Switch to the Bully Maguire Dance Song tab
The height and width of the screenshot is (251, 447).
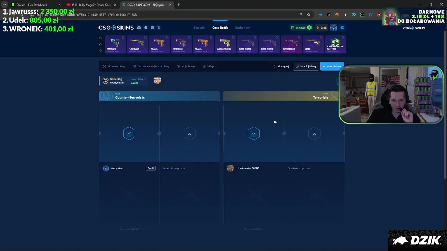pyautogui.click(x=91, y=5)
